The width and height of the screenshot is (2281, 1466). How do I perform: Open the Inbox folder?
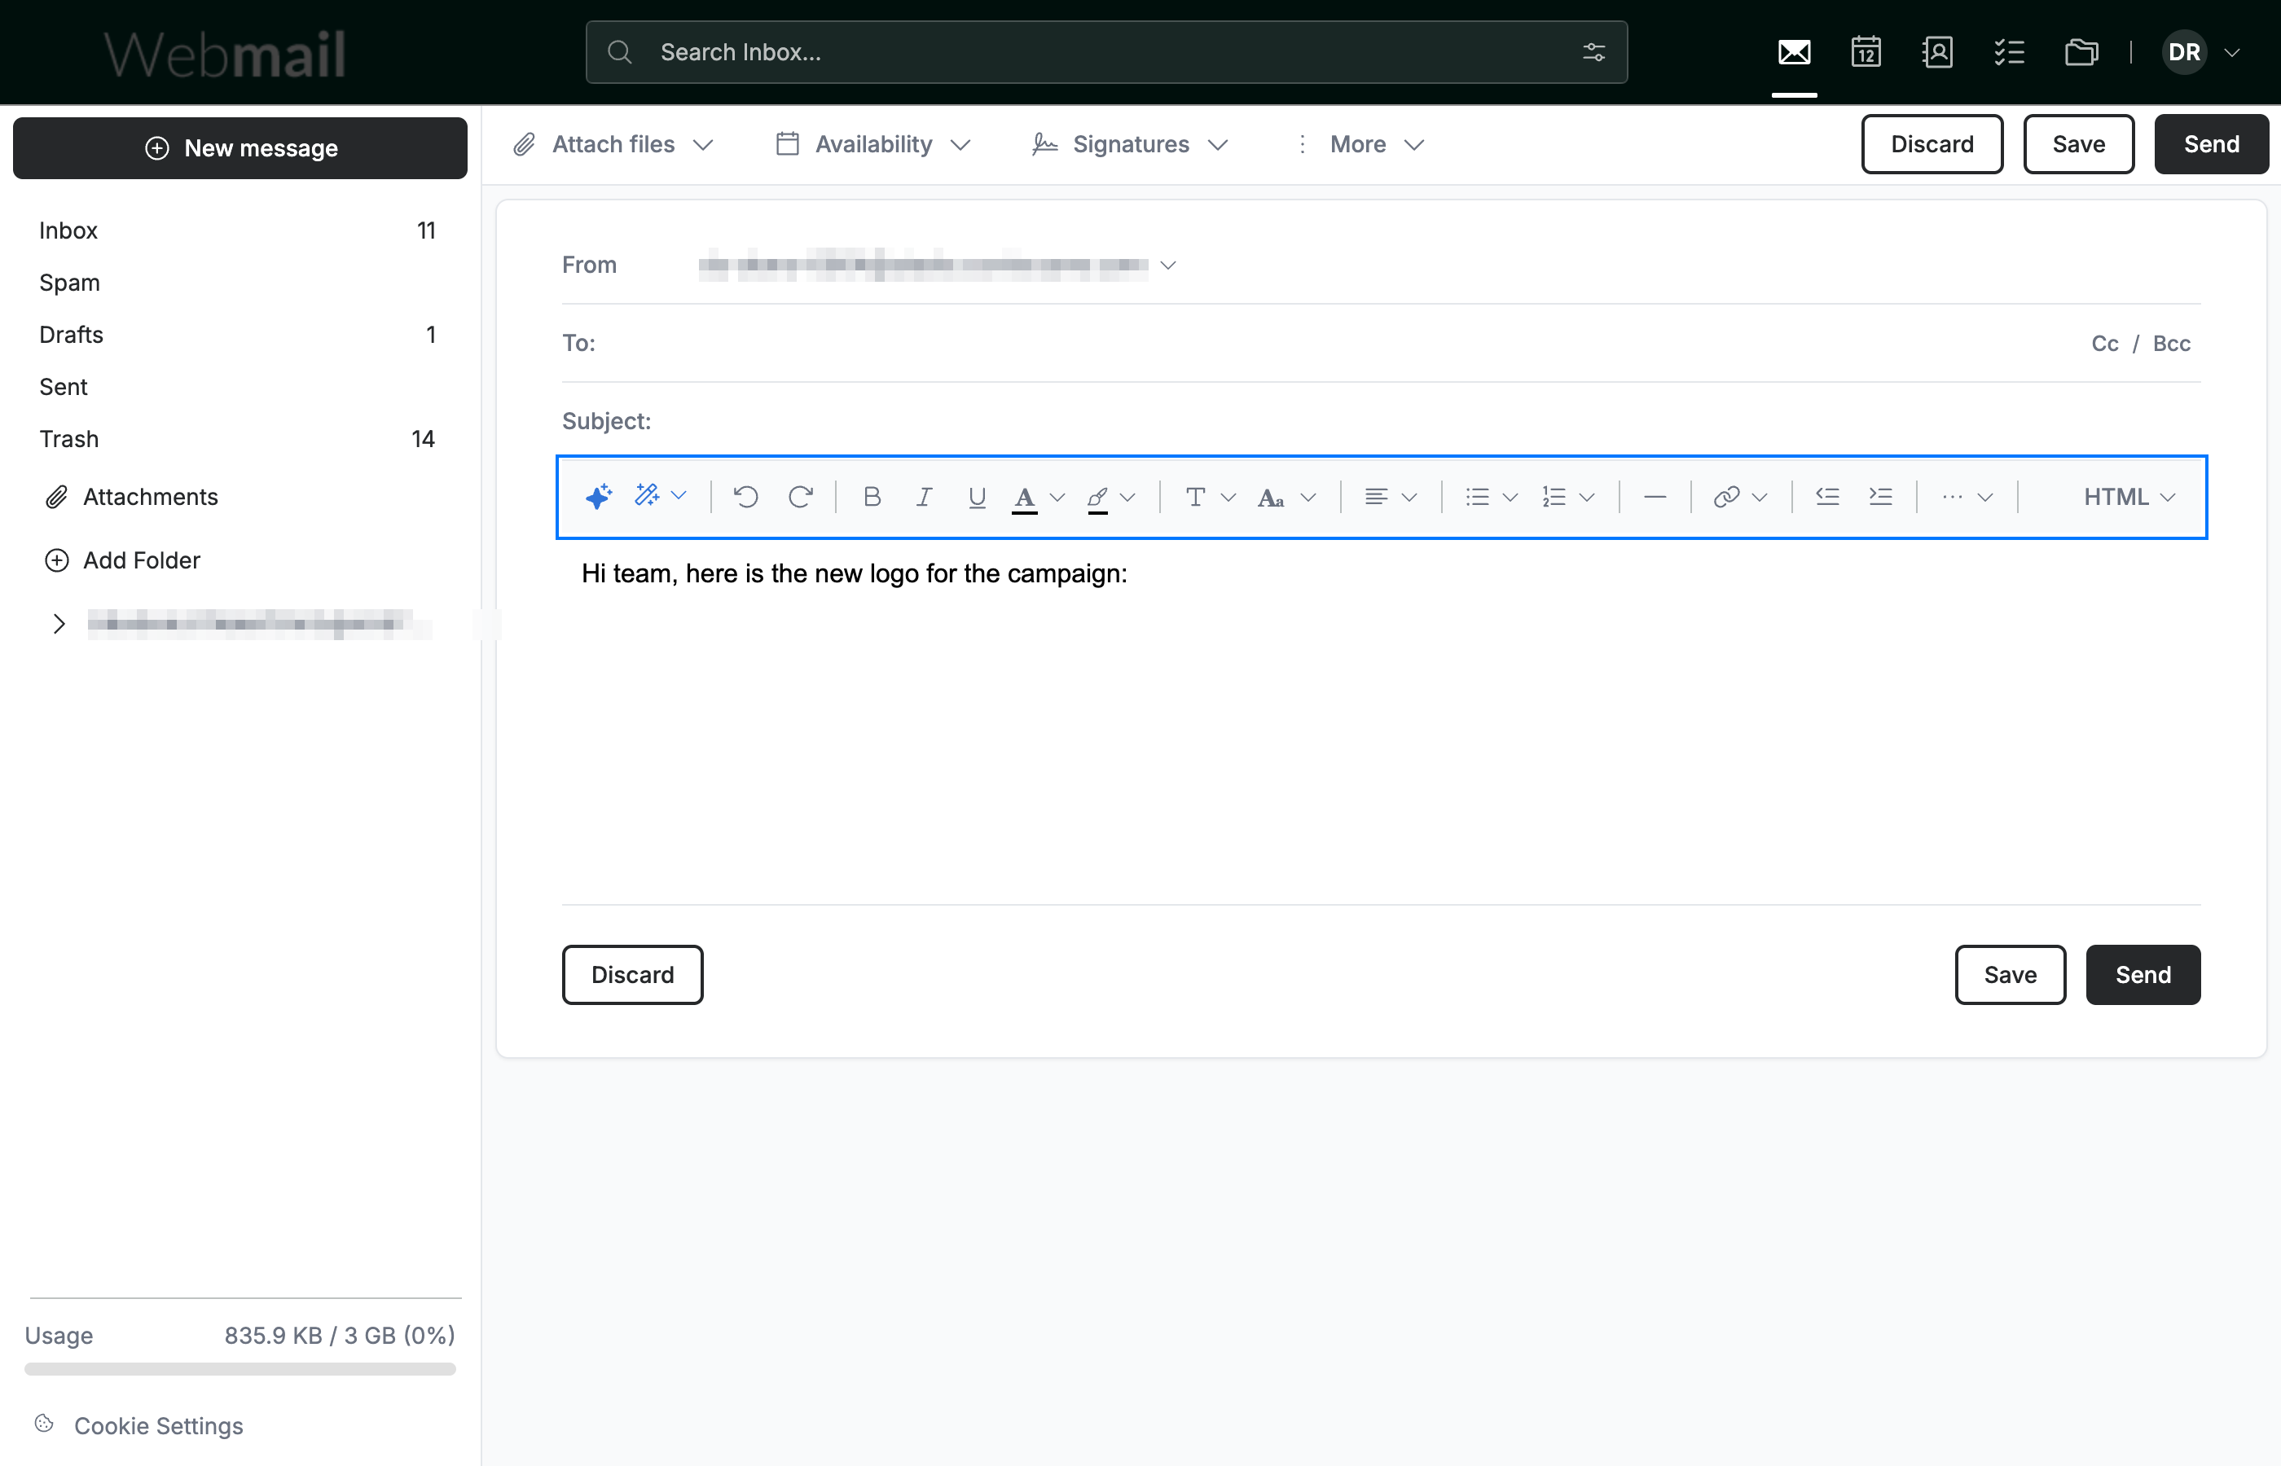[x=238, y=230]
